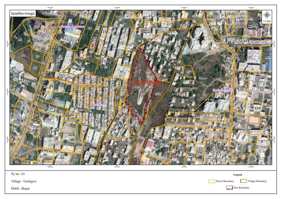This screenshot has width=282, height=199.
Task: Click parcel number 98 on the map
Action: pyautogui.click(x=219, y=21)
